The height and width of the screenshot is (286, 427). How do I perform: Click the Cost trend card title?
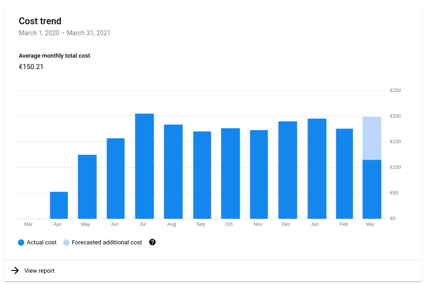pos(40,21)
